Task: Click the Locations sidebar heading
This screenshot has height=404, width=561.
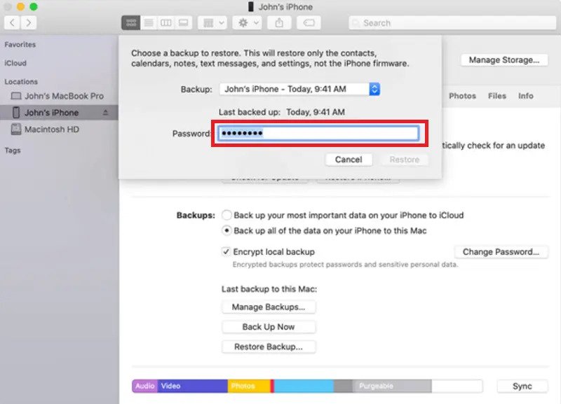Action: click(21, 81)
